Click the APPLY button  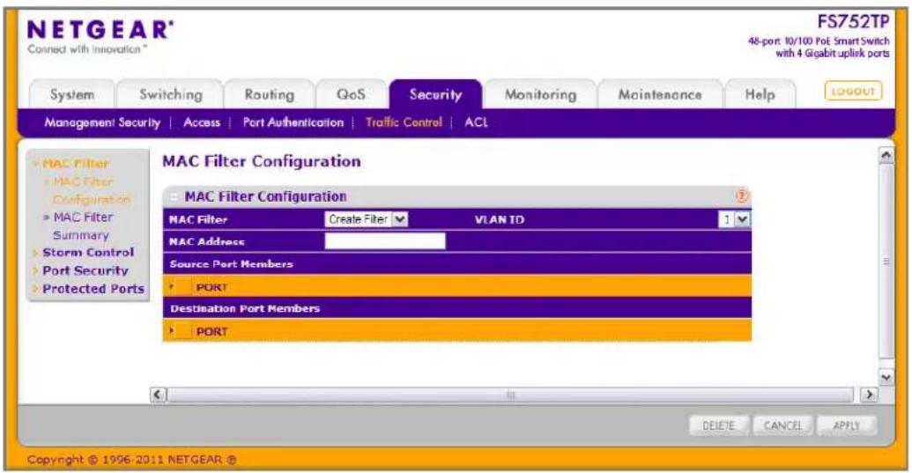point(846,426)
